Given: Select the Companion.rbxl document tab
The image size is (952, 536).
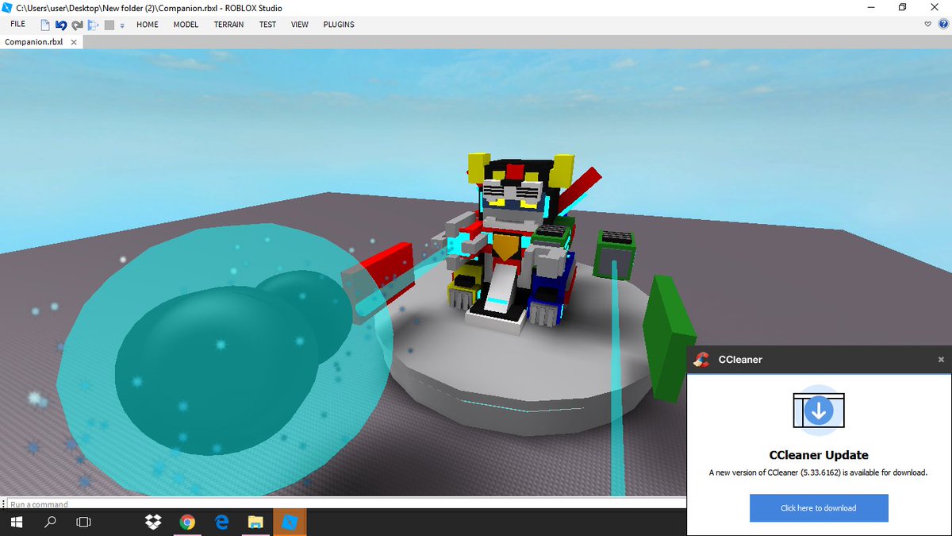Looking at the screenshot, I should (34, 41).
